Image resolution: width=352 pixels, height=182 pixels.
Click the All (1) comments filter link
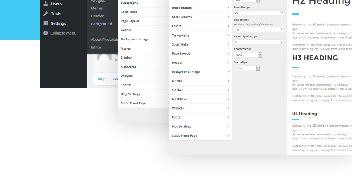tap(102, 79)
